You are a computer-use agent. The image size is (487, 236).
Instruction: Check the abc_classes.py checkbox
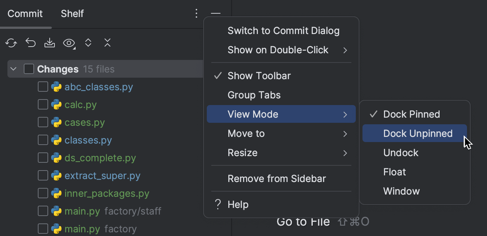(x=43, y=87)
